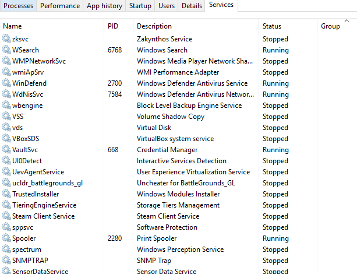Sort services by Name column header

click(x=12, y=26)
